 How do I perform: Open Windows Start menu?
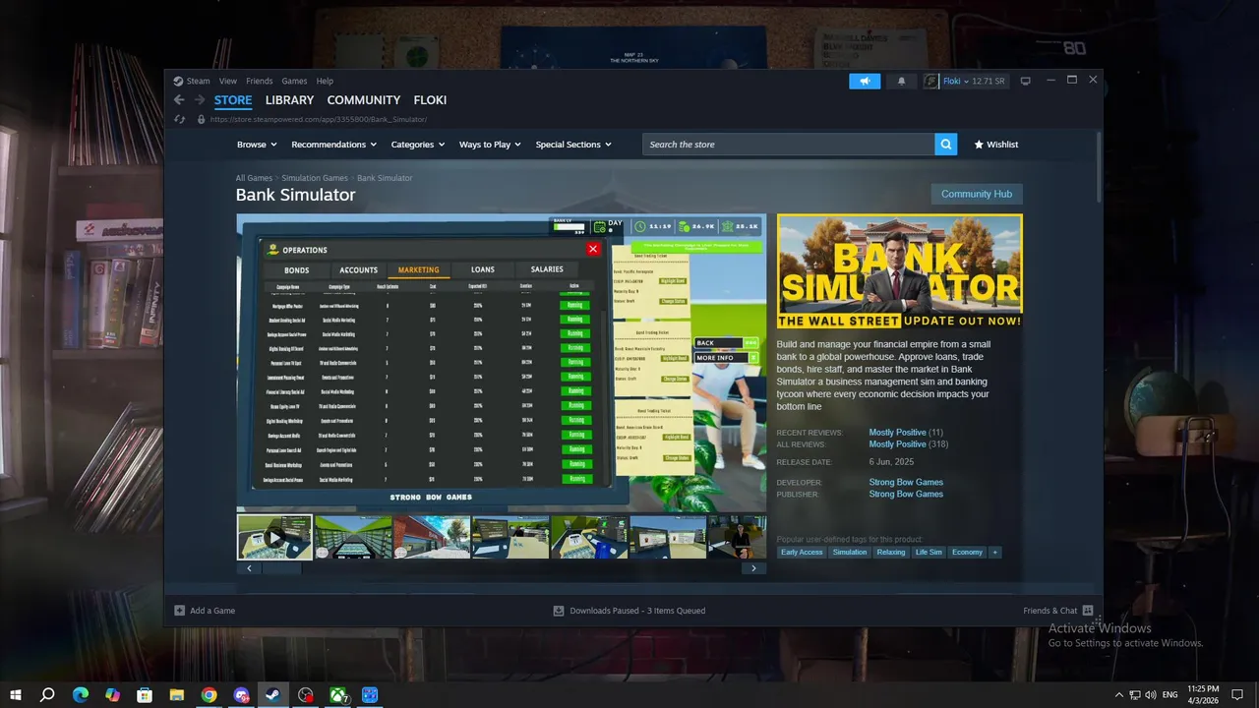click(15, 695)
